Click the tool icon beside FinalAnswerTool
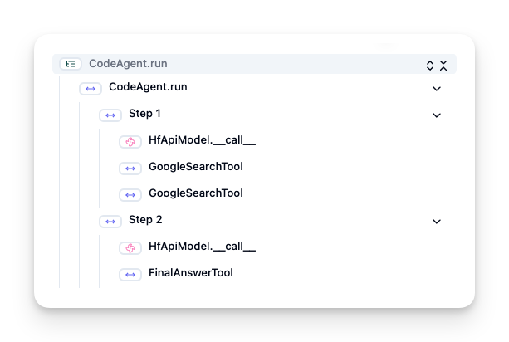Viewport: 509px width, 342px height. [x=130, y=274]
